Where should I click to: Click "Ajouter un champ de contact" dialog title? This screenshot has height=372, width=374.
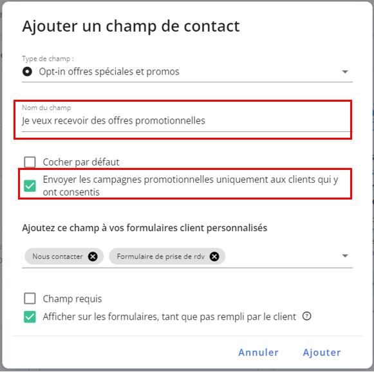pyautogui.click(x=131, y=26)
